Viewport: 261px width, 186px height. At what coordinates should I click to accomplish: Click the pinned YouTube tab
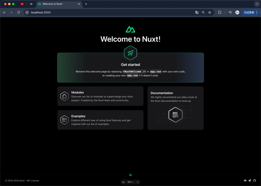point(22,4)
